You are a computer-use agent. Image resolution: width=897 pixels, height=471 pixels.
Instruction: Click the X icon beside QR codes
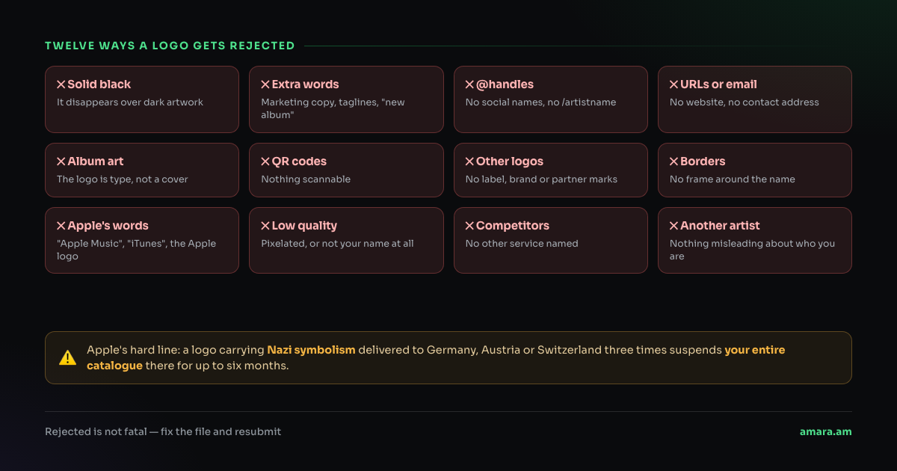click(x=265, y=161)
